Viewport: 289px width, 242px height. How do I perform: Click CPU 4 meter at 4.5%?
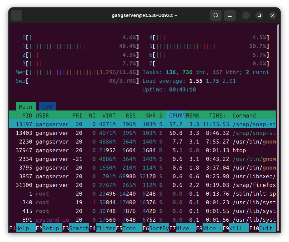209,38
